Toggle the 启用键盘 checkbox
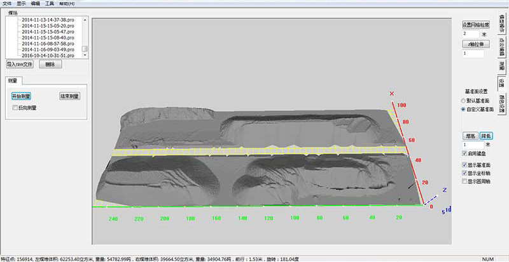 464,154
